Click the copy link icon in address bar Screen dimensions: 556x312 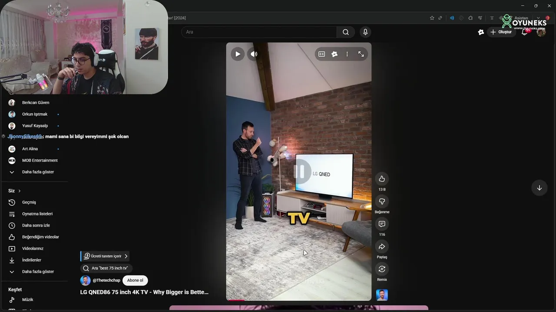point(440,18)
